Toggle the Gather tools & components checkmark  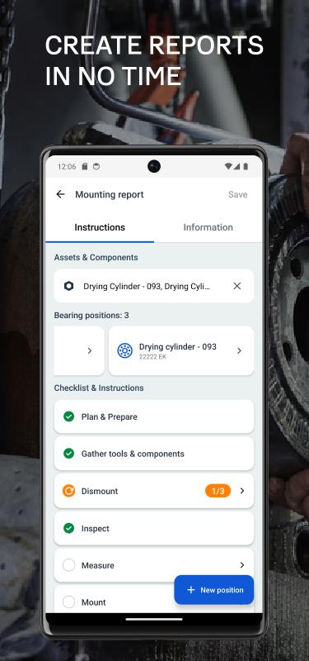coord(68,454)
